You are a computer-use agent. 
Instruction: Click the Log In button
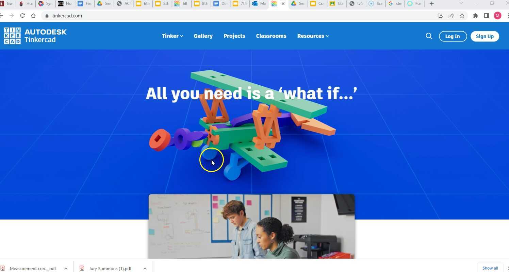[453, 36]
